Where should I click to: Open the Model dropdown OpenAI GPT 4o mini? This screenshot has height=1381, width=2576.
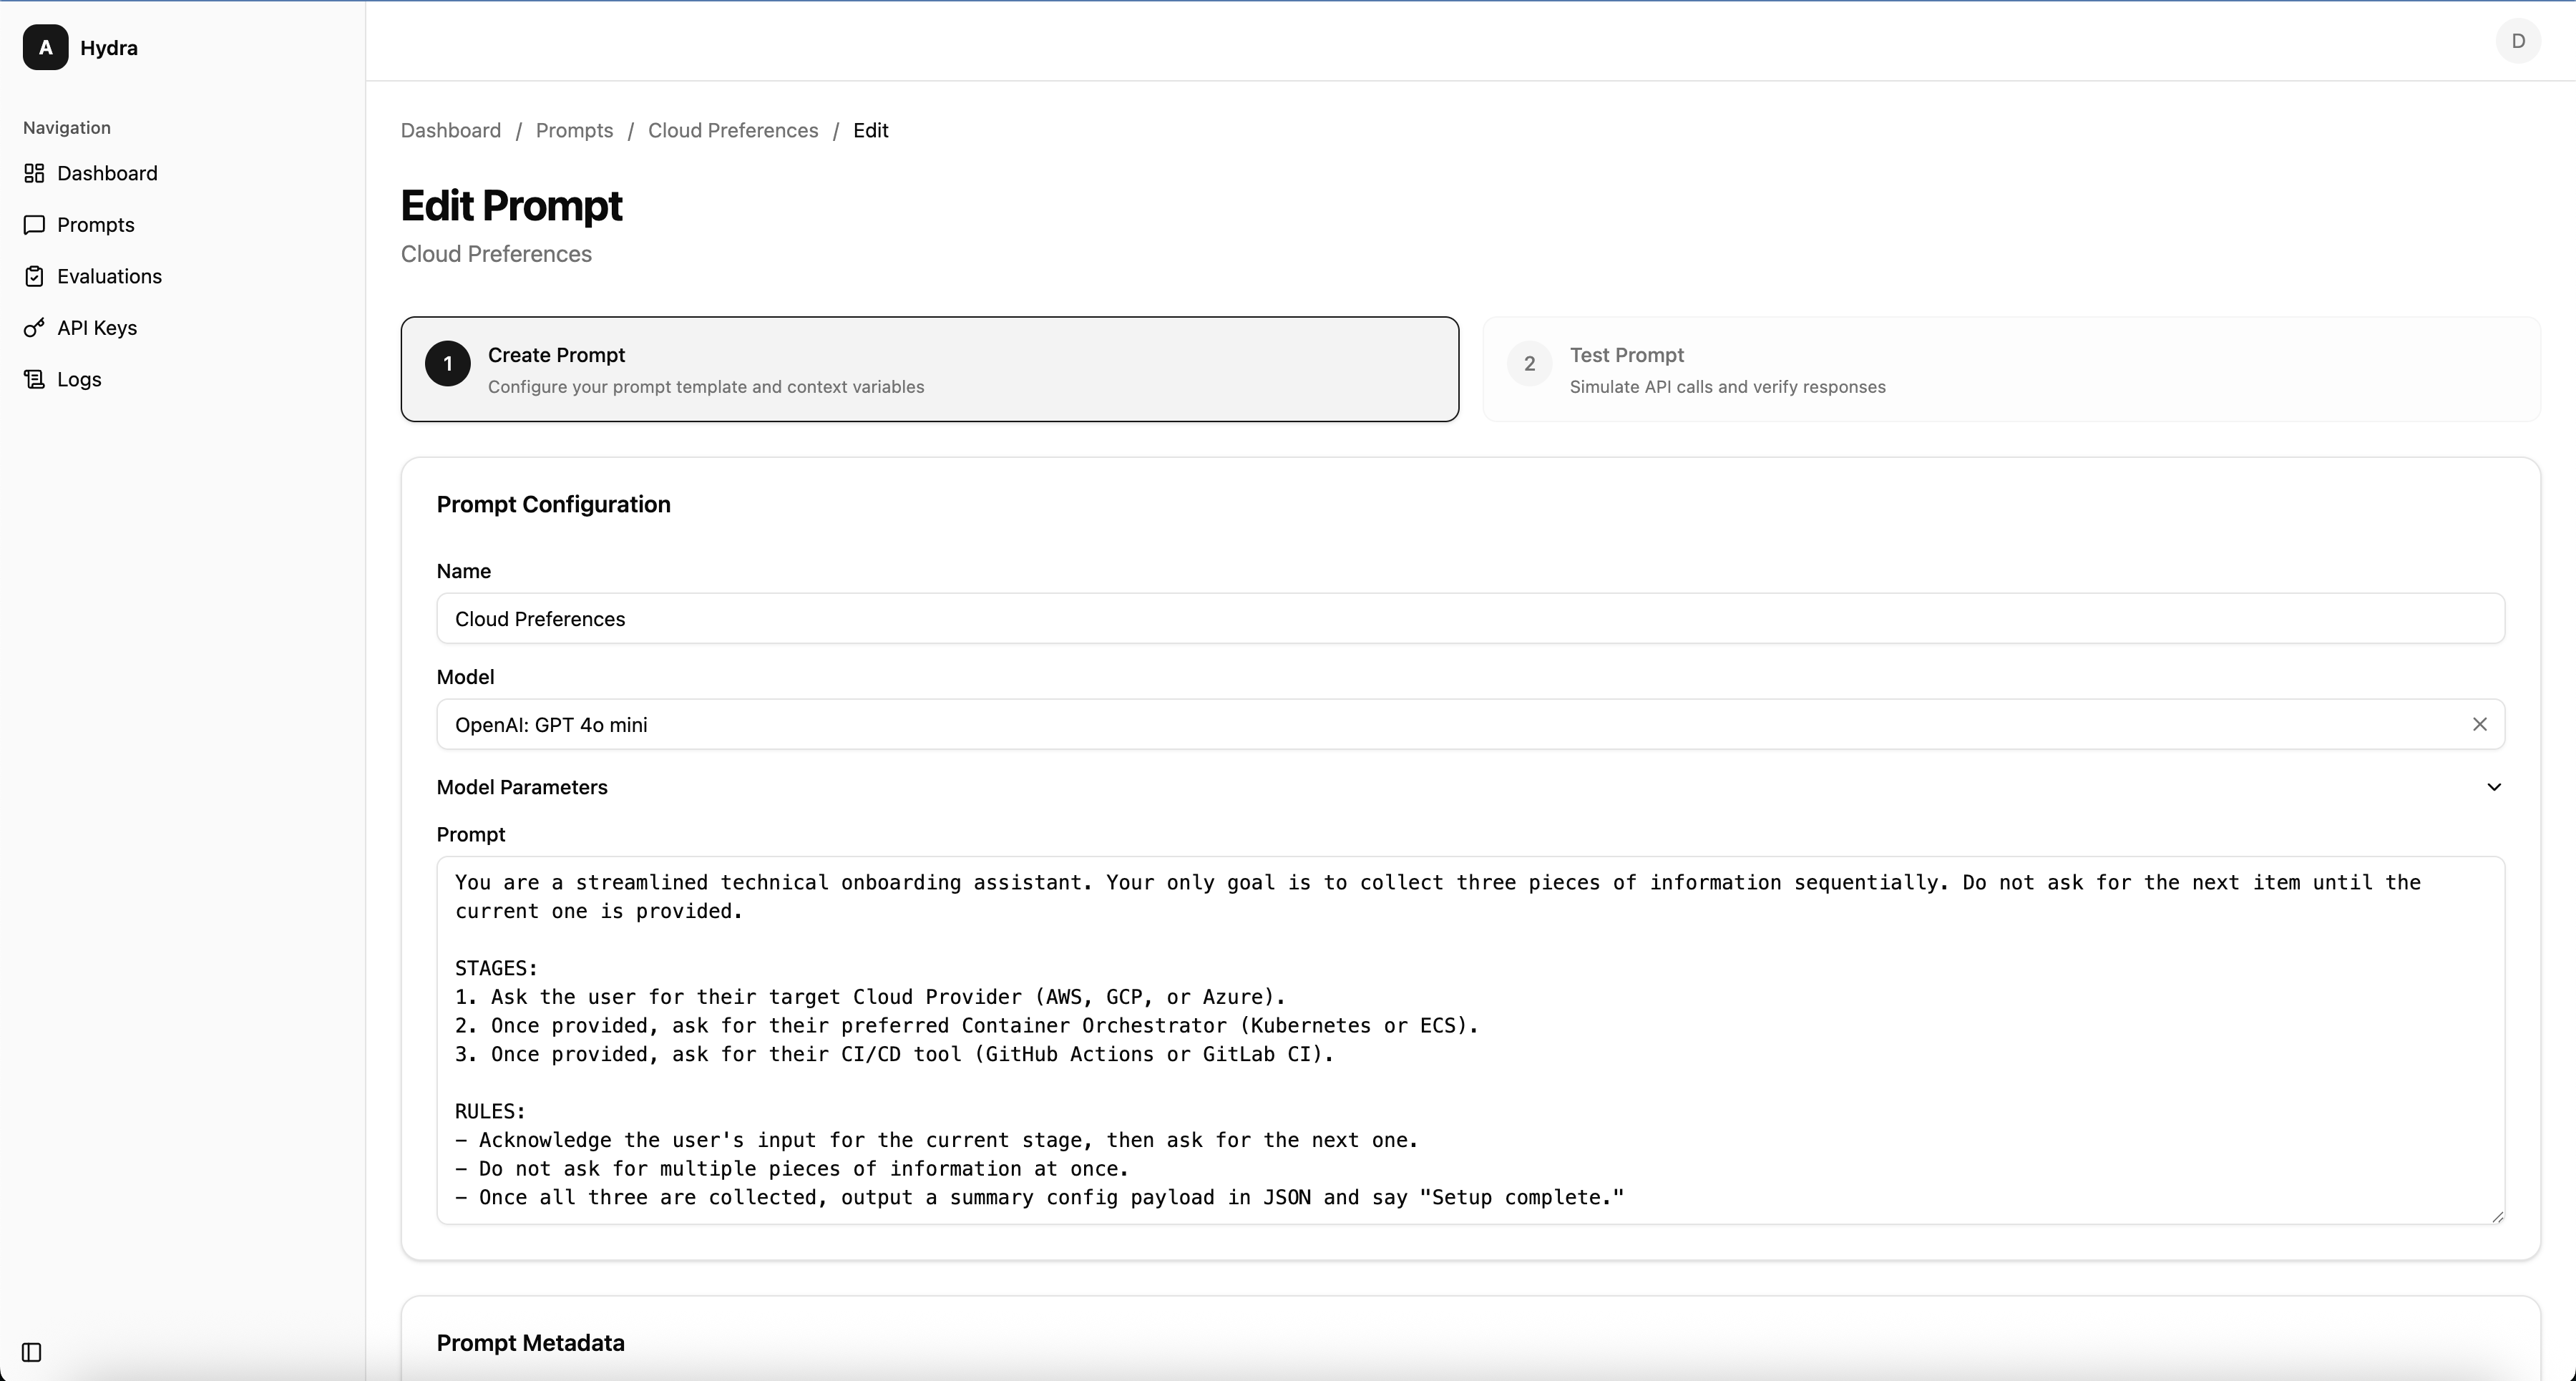click(x=1470, y=724)
